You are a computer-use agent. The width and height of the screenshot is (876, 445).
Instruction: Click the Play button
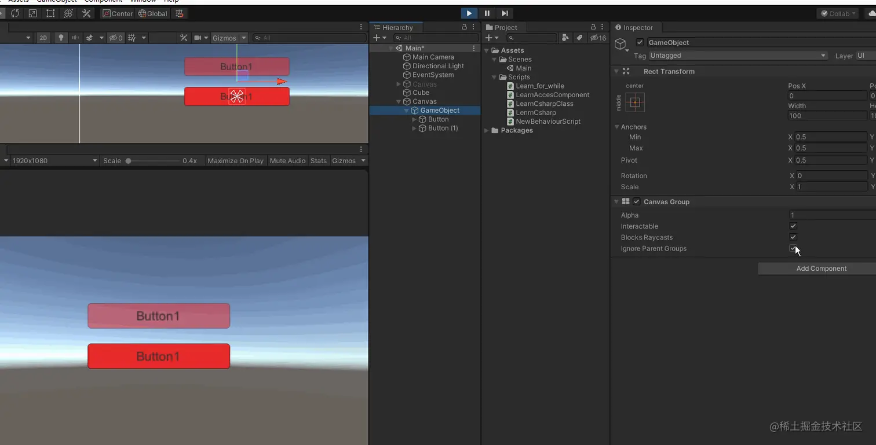tap(469, 13)
